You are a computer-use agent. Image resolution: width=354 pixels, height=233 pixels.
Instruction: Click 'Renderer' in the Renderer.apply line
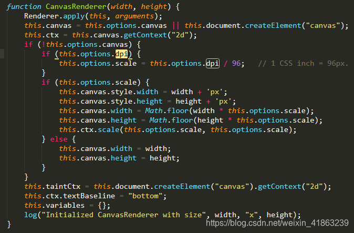41,16
